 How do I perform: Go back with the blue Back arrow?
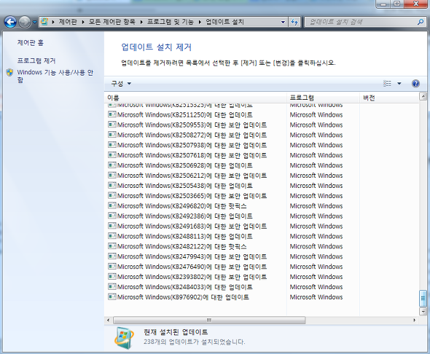coord(10,22)
